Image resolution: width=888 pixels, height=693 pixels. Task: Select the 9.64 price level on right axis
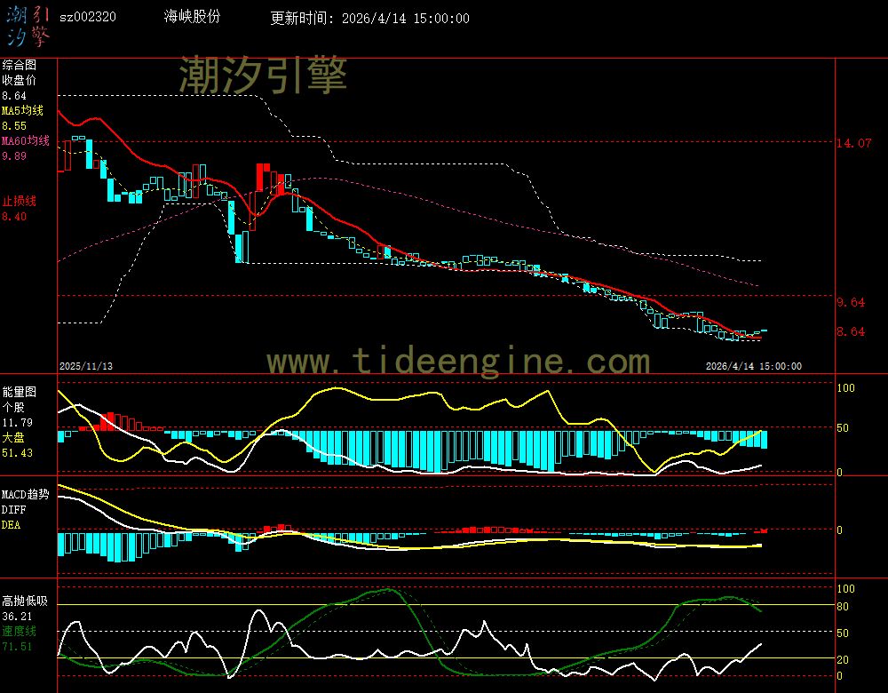850,302
